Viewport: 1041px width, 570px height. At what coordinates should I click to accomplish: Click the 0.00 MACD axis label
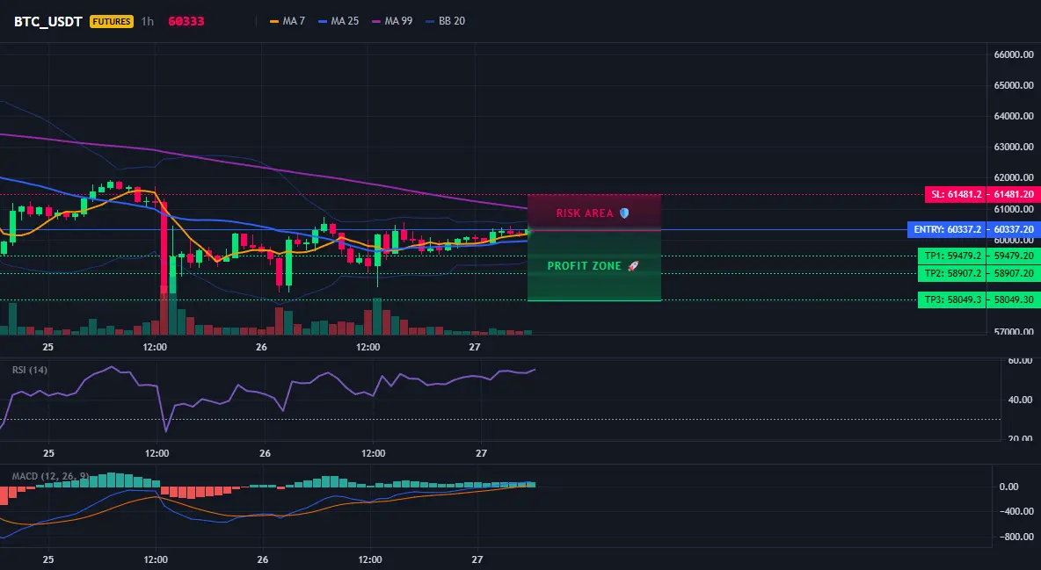pos(1008,487)
